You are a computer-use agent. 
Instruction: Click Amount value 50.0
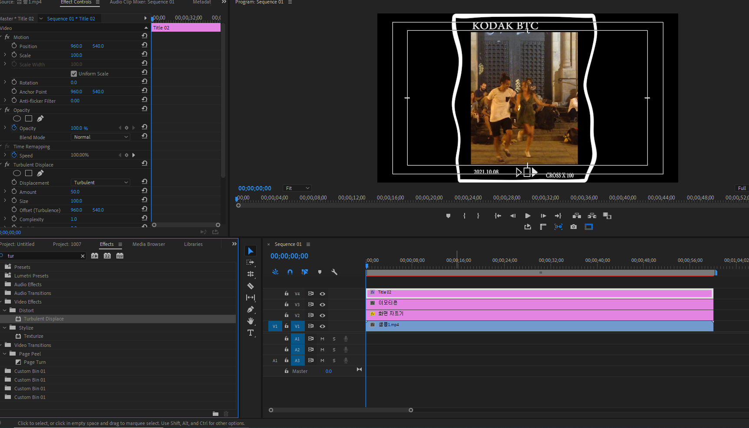pos(75,192)
